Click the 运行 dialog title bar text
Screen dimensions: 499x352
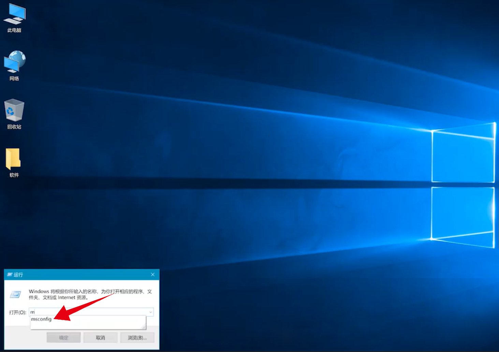click(18, 275)
